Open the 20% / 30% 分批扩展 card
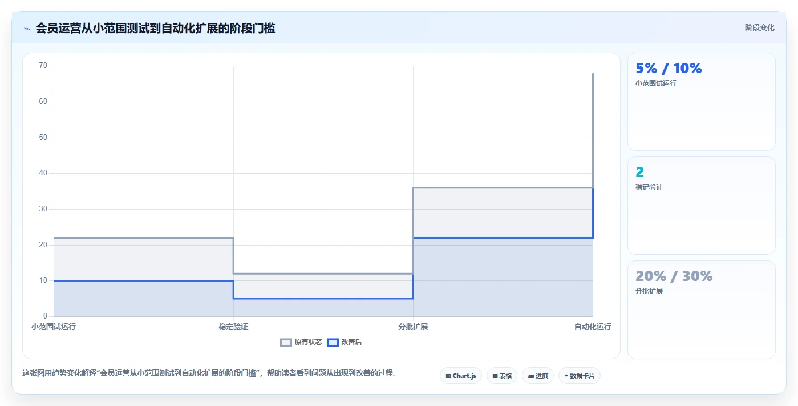798x406 pixels. (702, 309)
